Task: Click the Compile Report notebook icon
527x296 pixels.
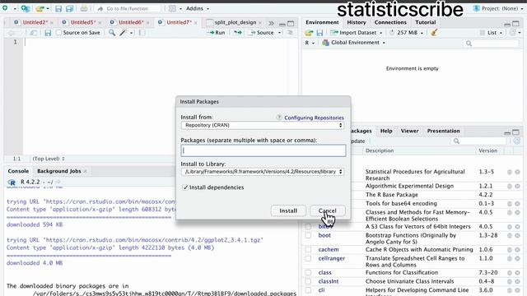Action: (142, 33)
